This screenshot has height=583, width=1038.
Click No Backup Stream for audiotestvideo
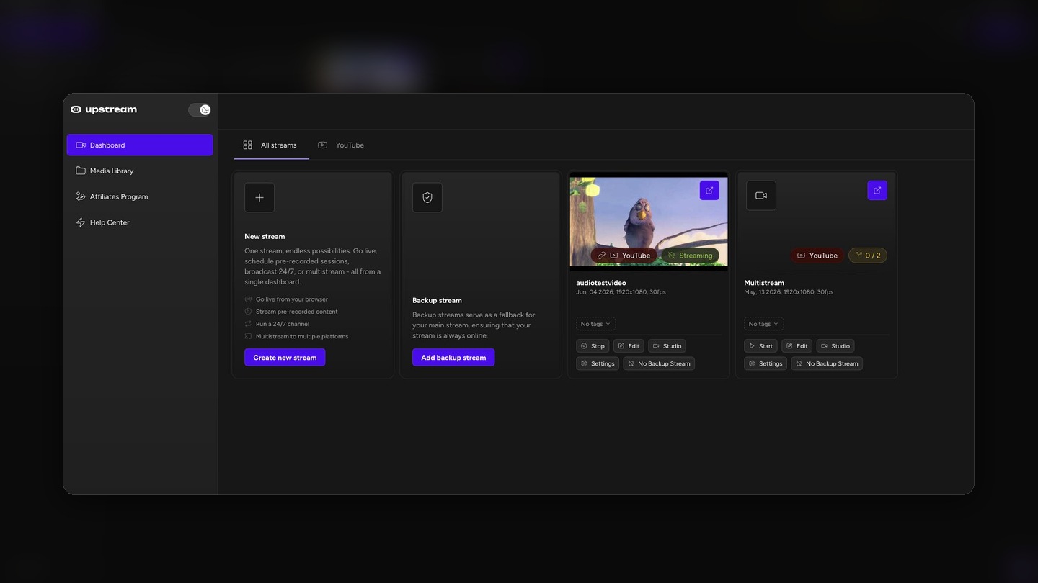click(x=659, y=363)
